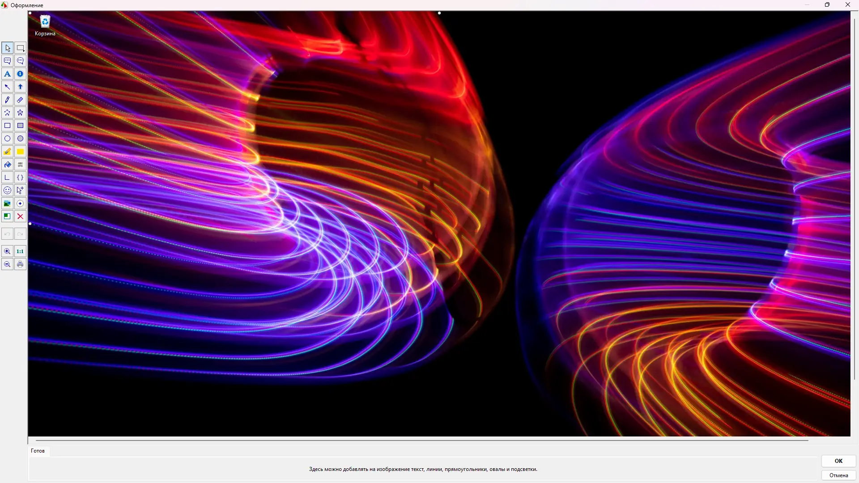The height and width of the screenshot is (483, 859).
Task: Choose the filled ellipse shape tool
Action: (20, 139)
